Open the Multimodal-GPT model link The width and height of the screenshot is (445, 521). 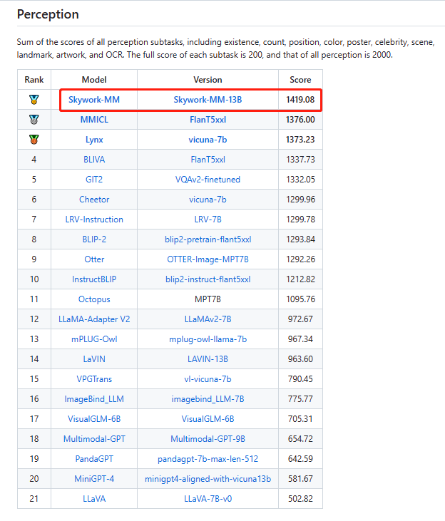coord(94,438)
